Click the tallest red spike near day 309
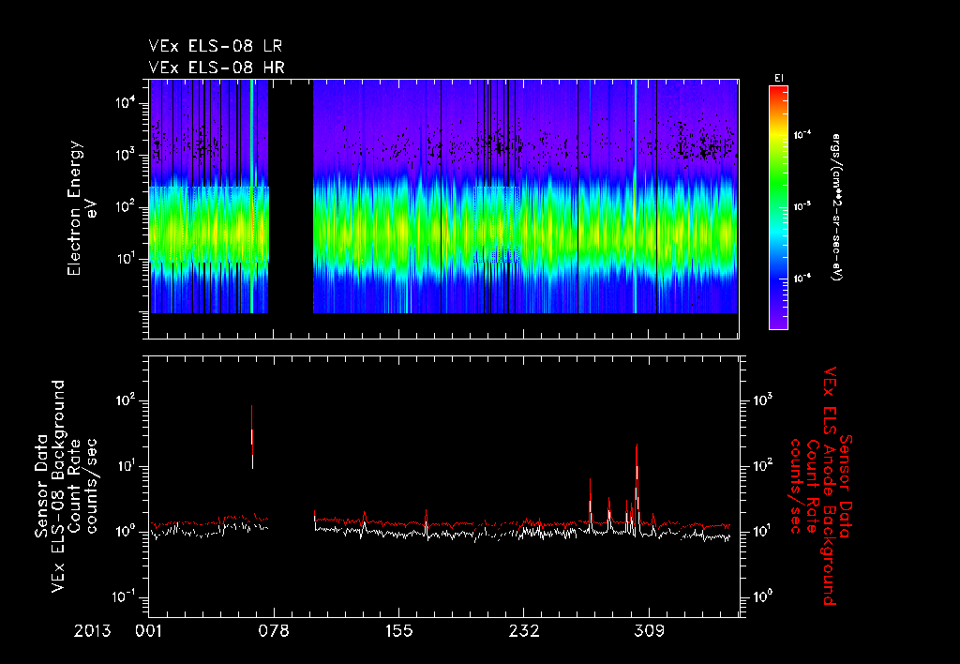This screenshot has width=960, height=664. 637,484
